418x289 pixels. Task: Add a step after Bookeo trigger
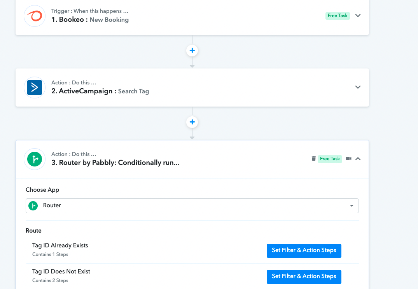click(192, 51)
